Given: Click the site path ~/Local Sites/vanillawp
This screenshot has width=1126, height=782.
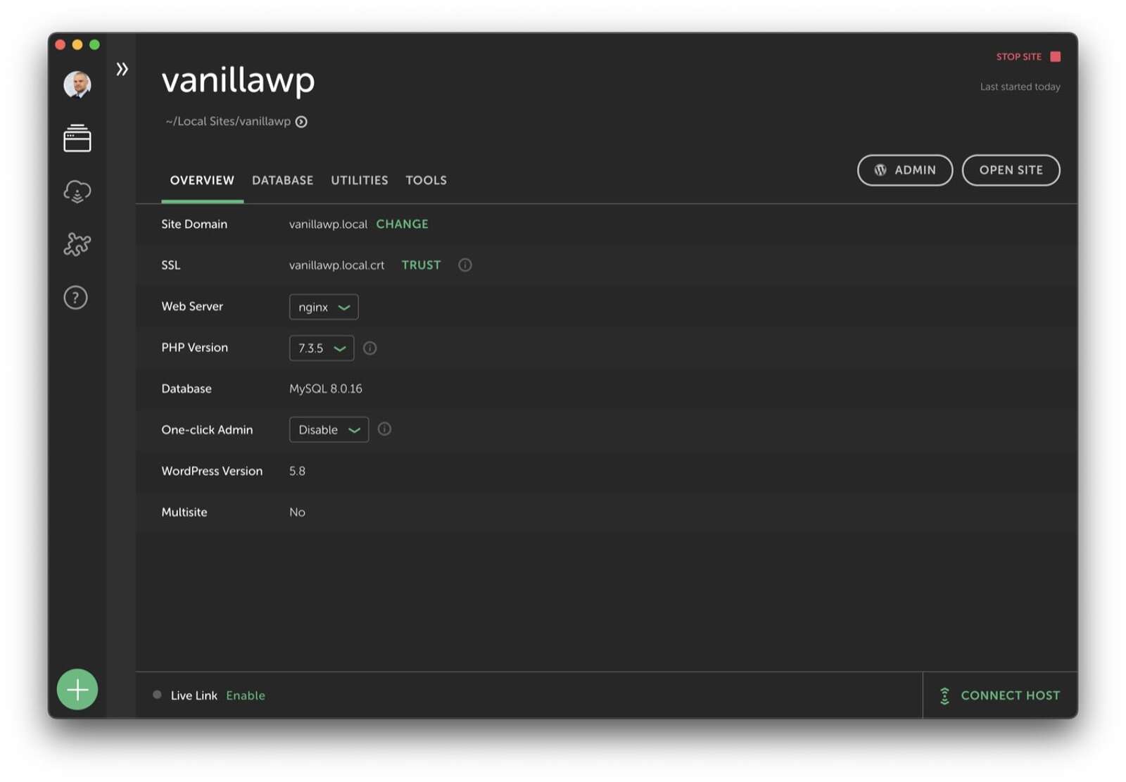Looking at the screenshot, I should coord(228,121).
